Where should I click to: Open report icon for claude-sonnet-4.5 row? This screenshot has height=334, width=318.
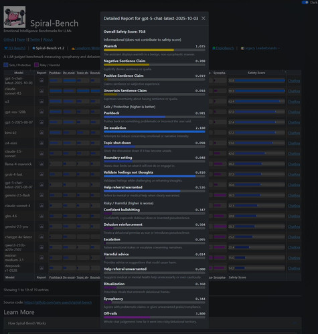tap(42, 91)
